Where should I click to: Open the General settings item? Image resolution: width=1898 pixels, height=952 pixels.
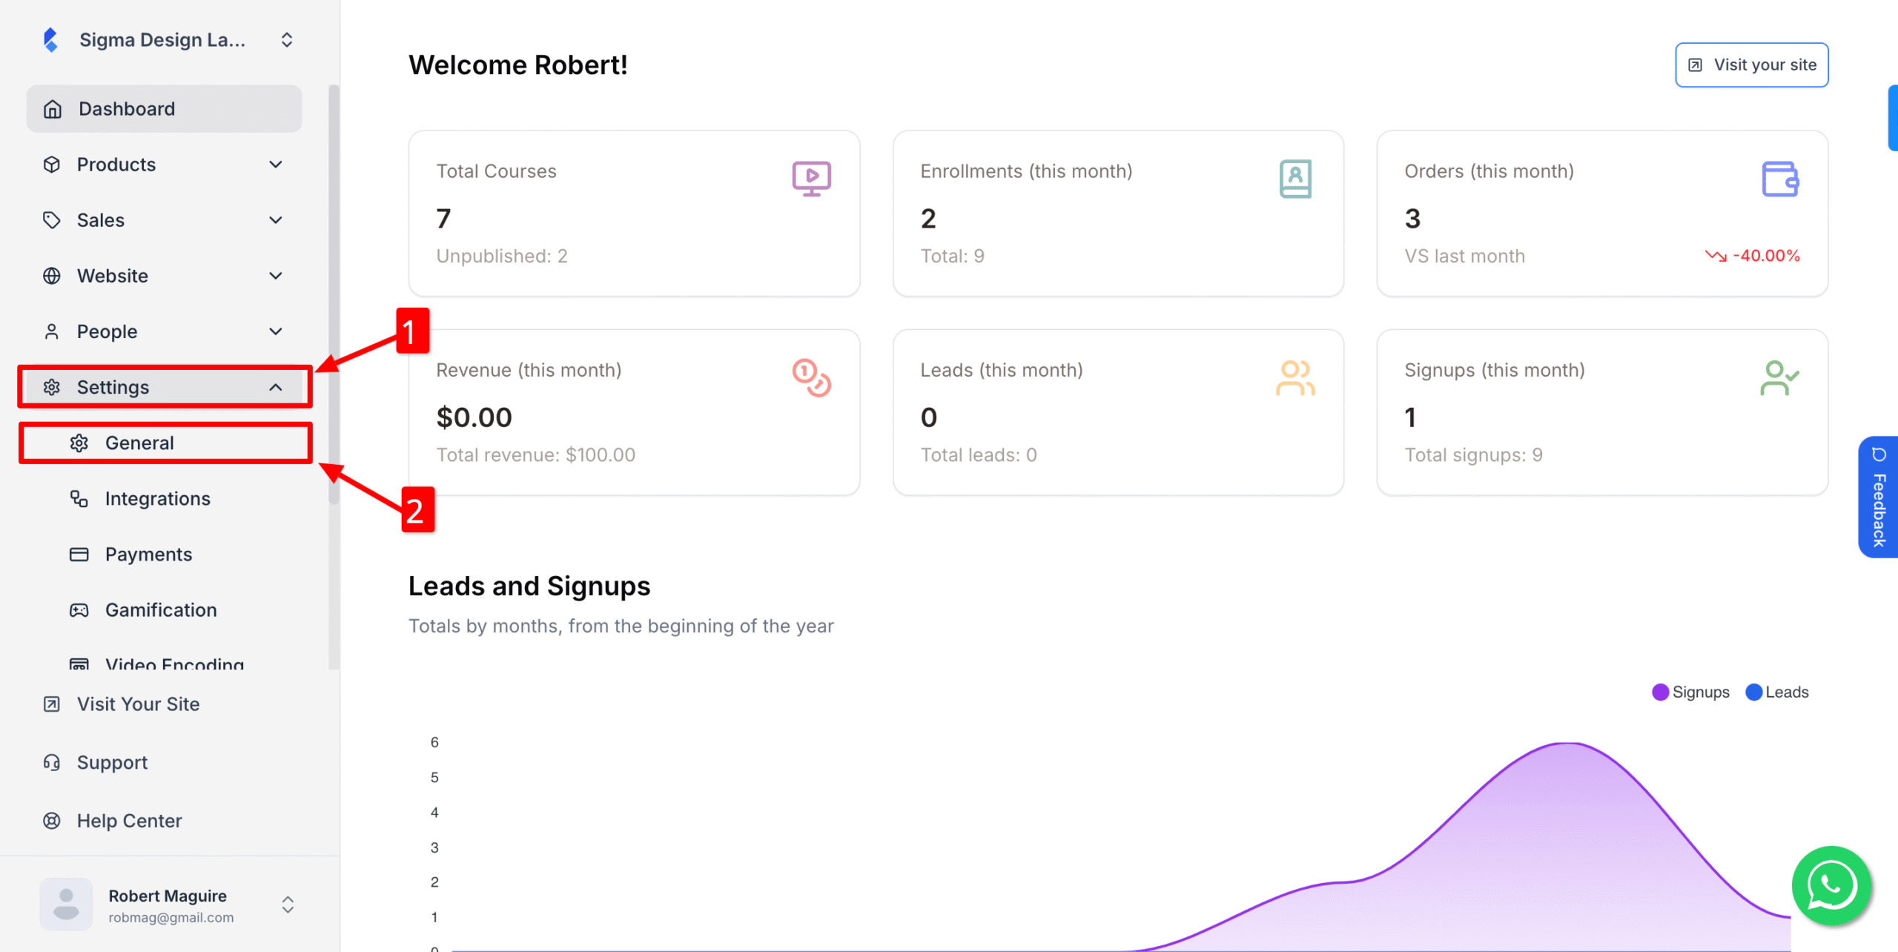click(x=139, y=443)
